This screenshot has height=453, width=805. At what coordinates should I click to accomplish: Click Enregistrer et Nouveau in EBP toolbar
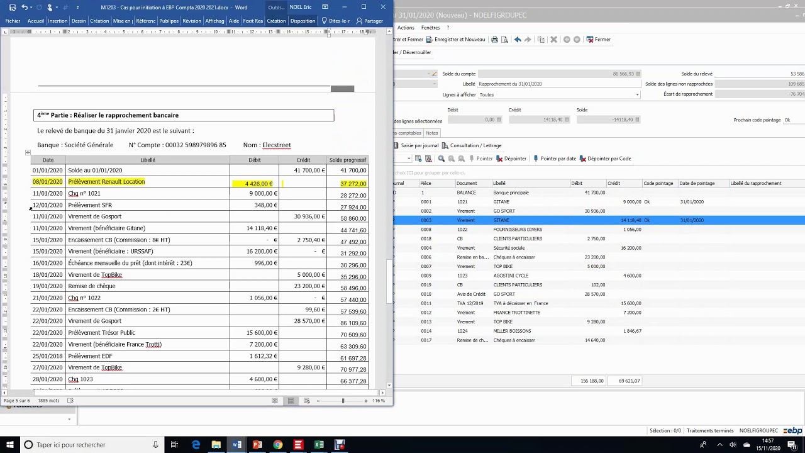(456, 40)
